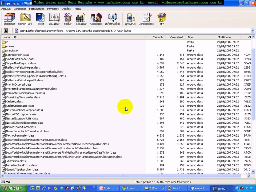Select NestedIOException.class file name

pyautogui.click(x=21, y=114)
